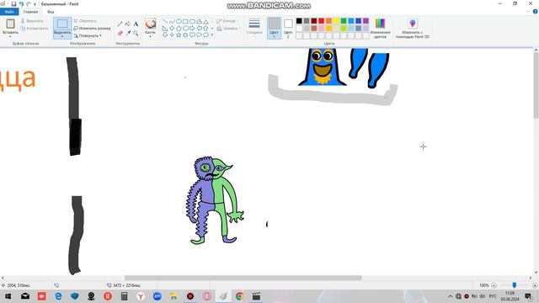The width and height of the screenshot is (539, 303).
Task: Open the File (Файл) menu
Action: [9, 12]
